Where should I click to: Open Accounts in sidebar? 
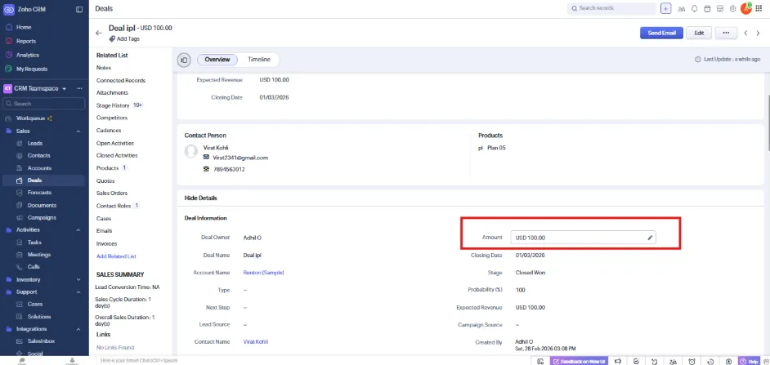[x=39, y=167]
